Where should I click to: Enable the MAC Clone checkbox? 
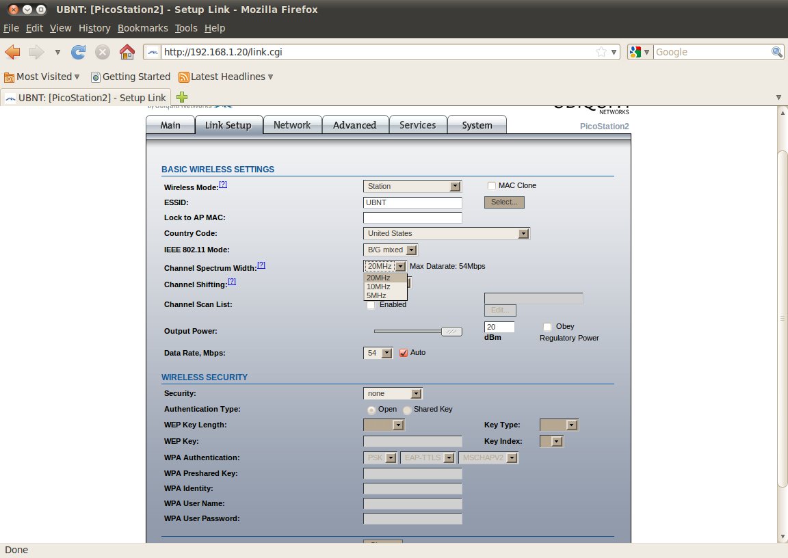click(x=492, y=185)
